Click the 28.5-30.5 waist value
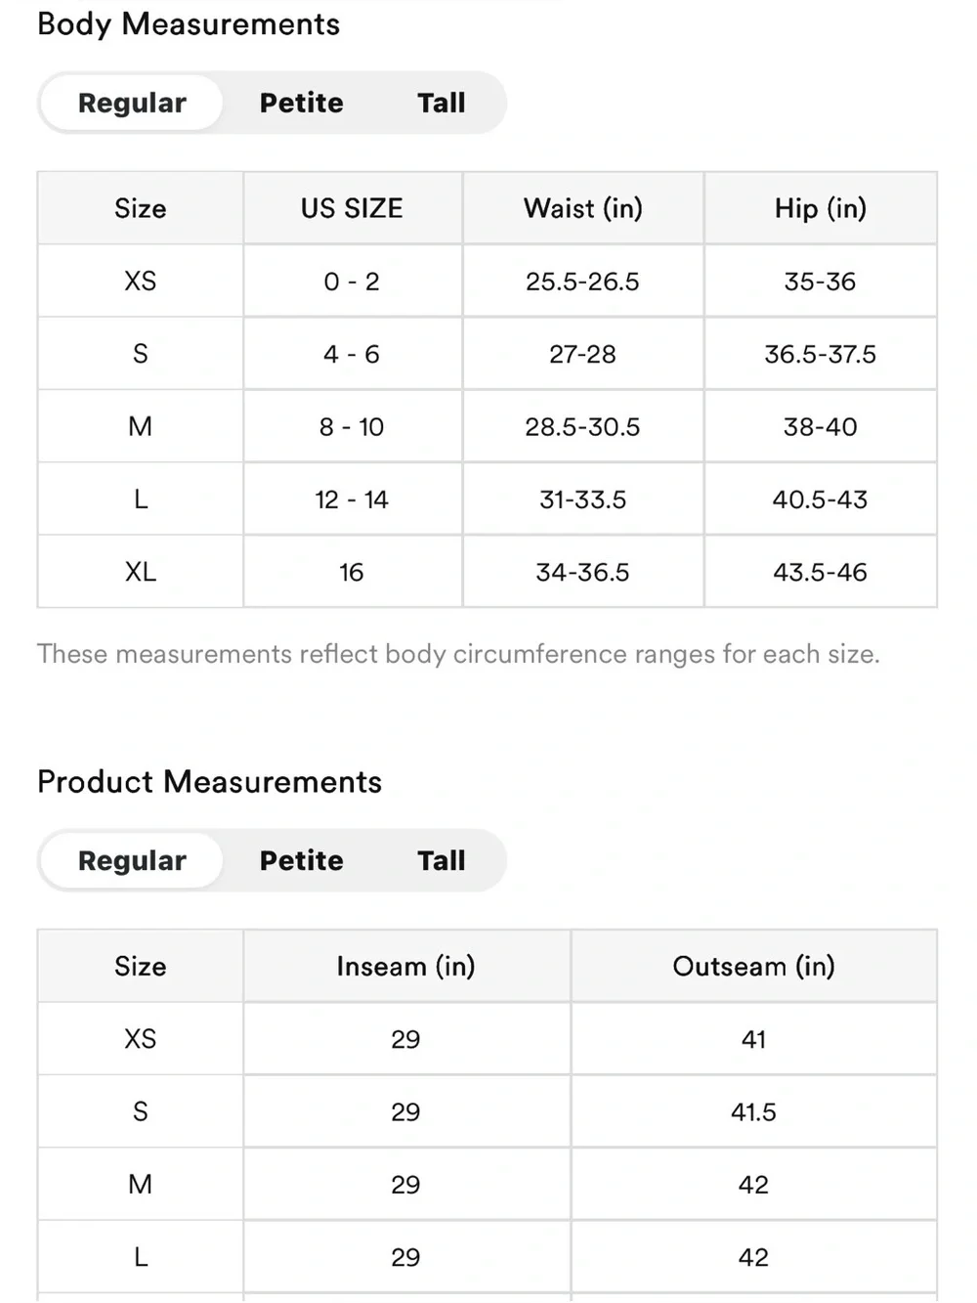This screenshot has width=977, height=1303. pyautogui.click(x=583, y=426)
